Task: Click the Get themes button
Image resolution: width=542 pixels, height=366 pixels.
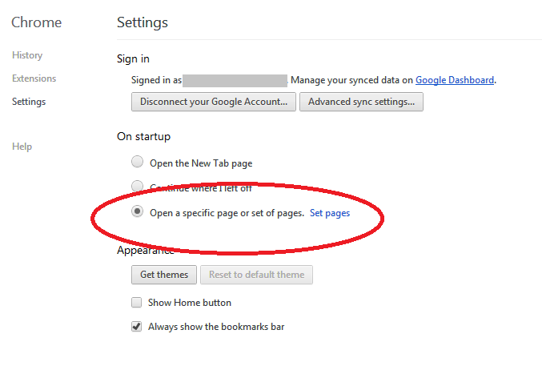Action: pos(164,275)
